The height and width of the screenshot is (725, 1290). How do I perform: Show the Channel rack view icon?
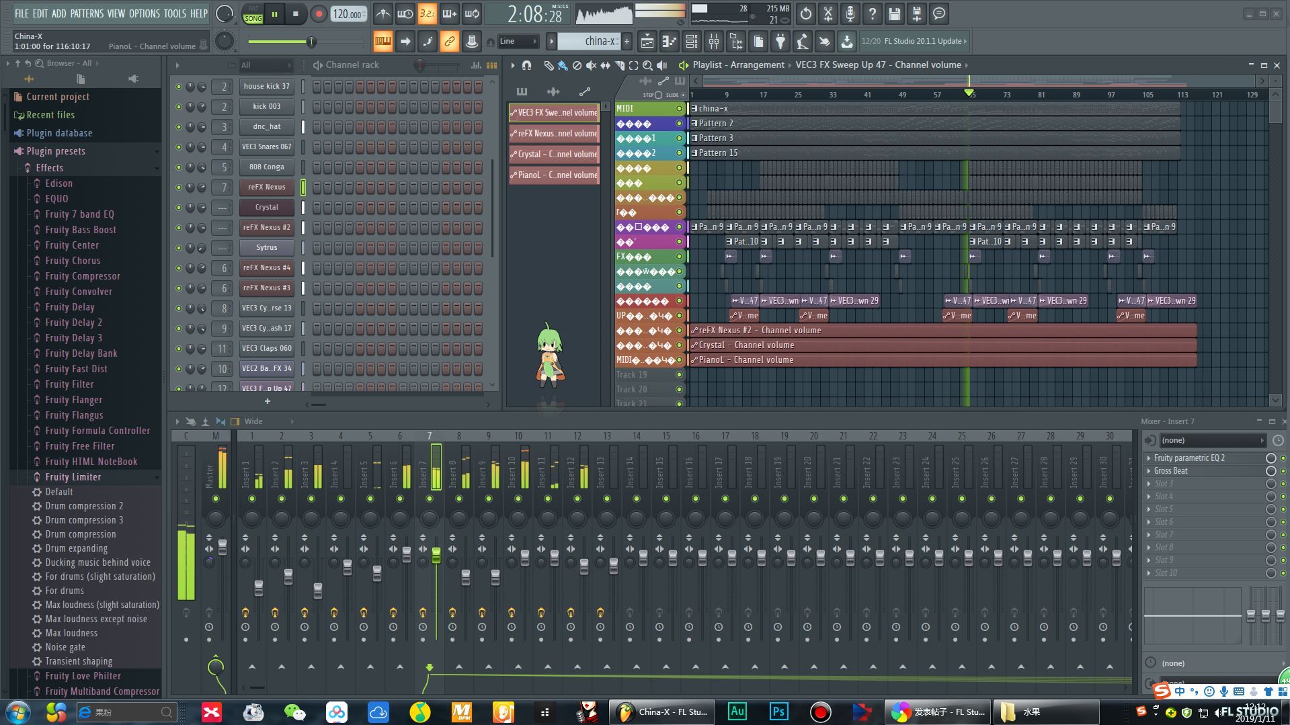[x=692, y=42]
